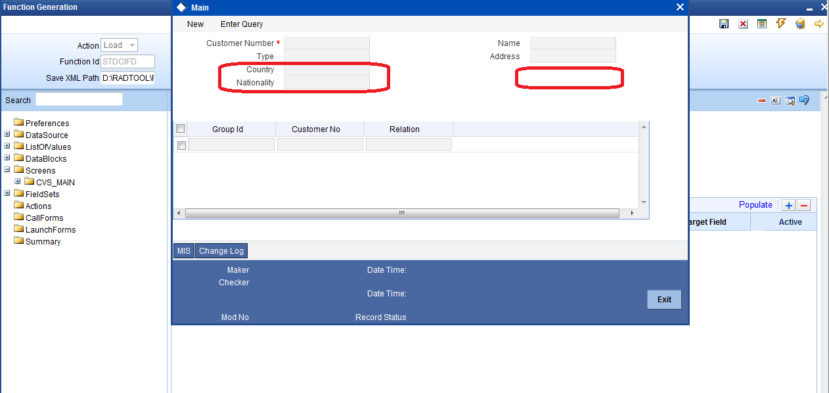Click New in the Main dialog menu
829x393 pixels.
click(x=195, y=24)
